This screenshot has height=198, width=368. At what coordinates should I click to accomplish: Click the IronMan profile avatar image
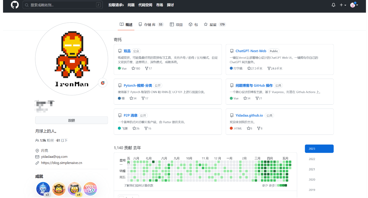pyautogui.click(x=72, y=59)
